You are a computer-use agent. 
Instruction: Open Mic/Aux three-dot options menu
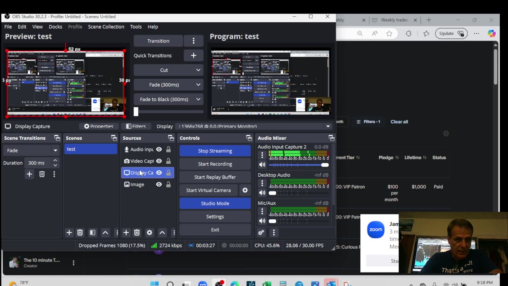pos(262,211)
